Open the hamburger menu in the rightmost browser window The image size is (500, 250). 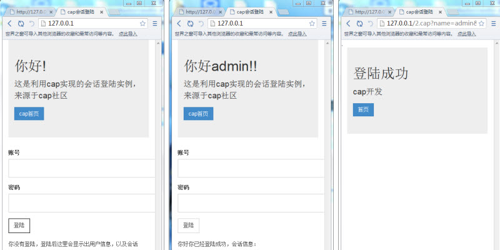[x=494, y=23]
